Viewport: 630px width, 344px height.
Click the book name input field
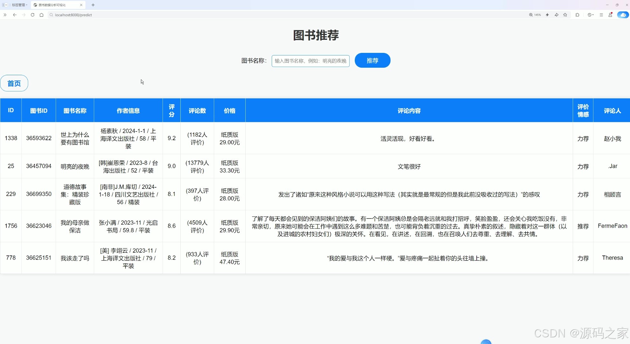point(310,61)
